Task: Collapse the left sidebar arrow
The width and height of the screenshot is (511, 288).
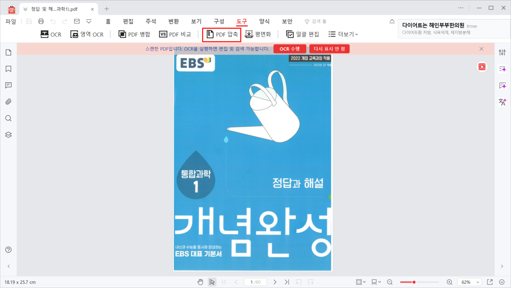Action: click(9, 266)
